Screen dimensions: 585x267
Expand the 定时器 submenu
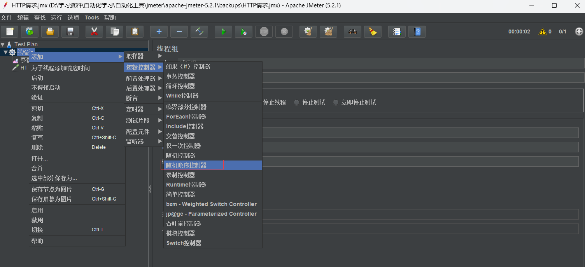(144, 109)
